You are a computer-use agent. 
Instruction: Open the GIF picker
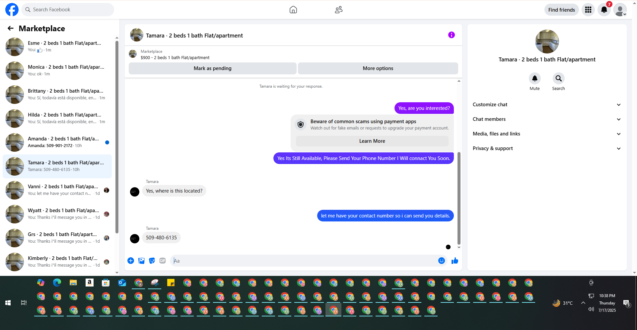click(163, 261)
